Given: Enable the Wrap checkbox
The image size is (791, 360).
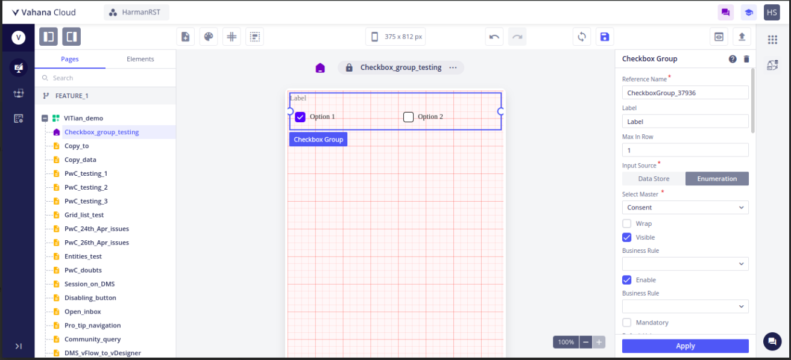Looking at the screenshot, I should pos(626,223).
